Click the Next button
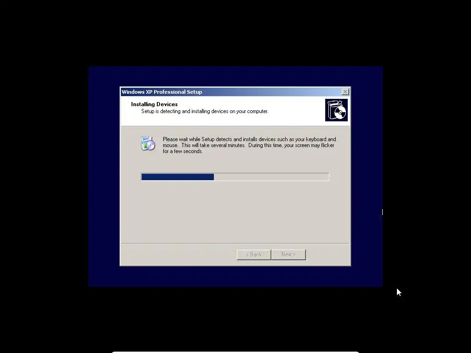The height and width of the screenshot is (353, 471). click(289, 255)
